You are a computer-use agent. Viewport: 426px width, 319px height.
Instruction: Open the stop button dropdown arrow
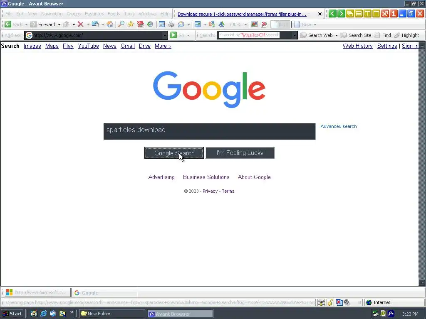88,25
